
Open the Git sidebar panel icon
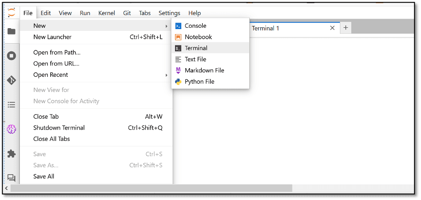click(11, 80)
